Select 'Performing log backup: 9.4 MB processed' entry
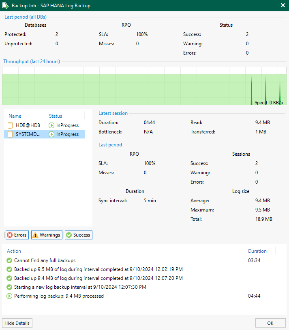The image size is (289, 330). pyautogui.click(x=59, y=296)
